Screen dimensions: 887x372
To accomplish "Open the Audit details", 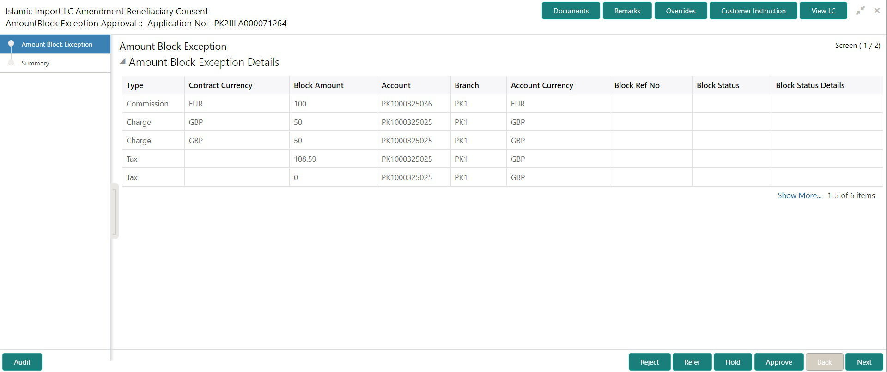I will pyautogui.click(x=22, y=362).
